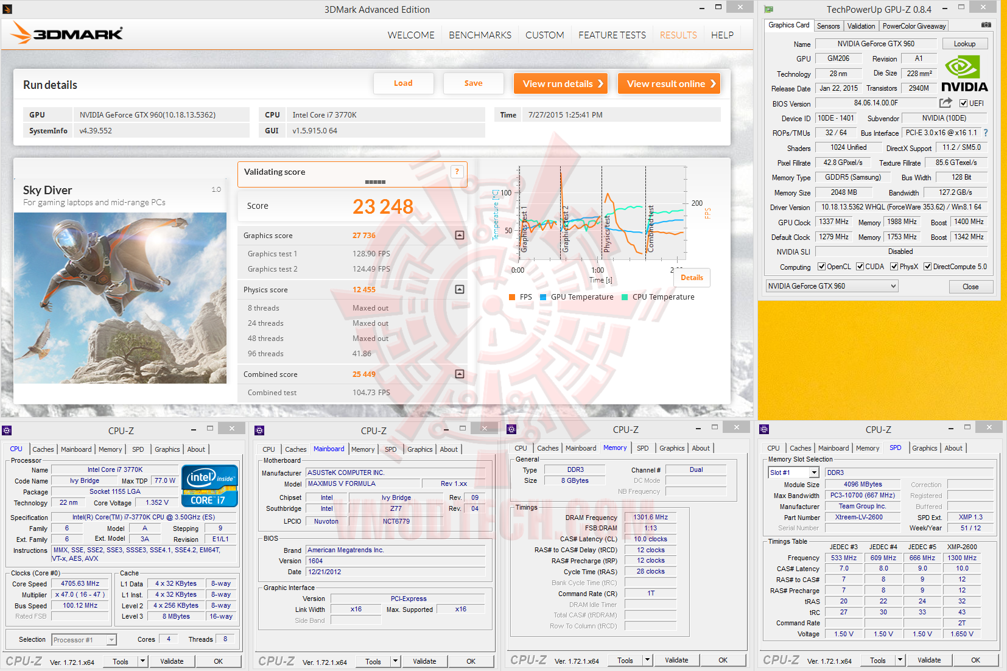Click the chevron on View run details
Image resolution: width=1007 pixels, height=671 pixels.
pyautogui.click(x=600, y=83)
